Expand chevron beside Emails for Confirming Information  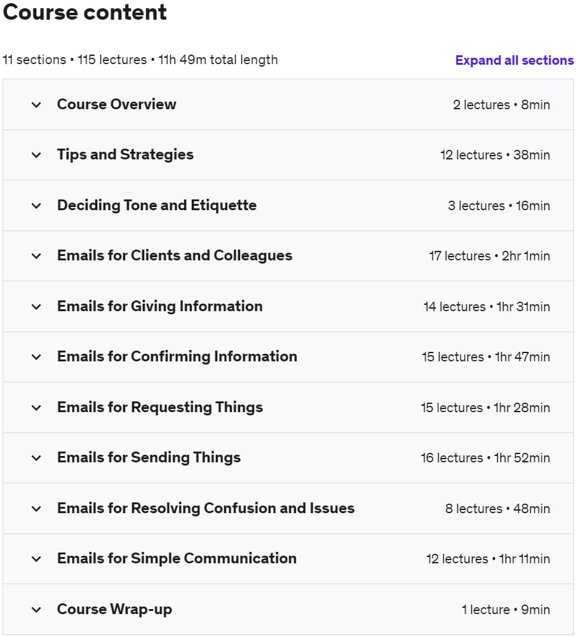click(36, 357)
